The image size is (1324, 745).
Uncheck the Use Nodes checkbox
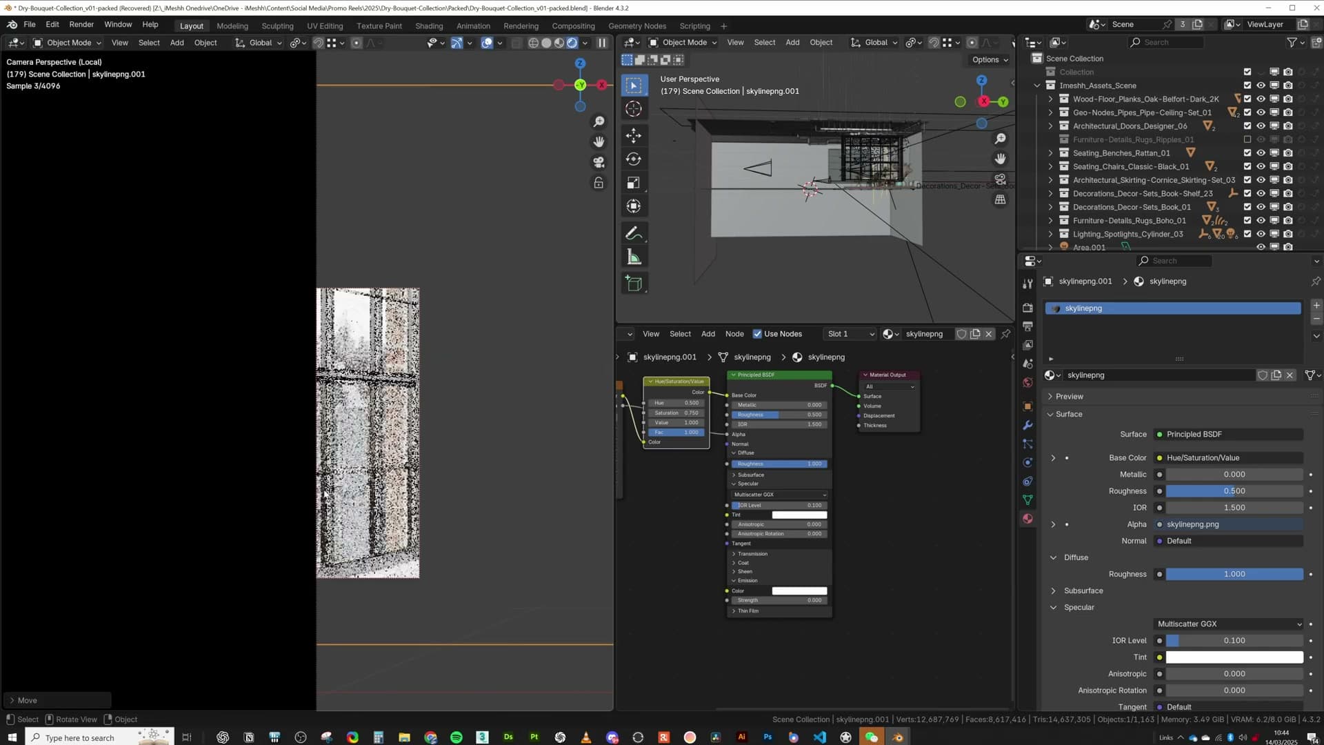pos(757,334)
